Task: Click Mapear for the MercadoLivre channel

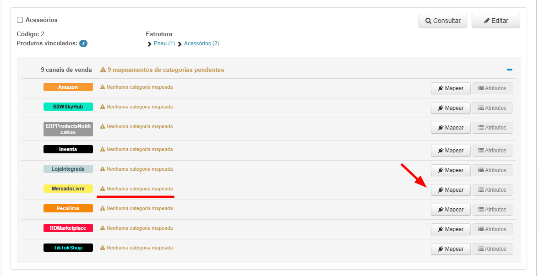Action: pos(451,190)
